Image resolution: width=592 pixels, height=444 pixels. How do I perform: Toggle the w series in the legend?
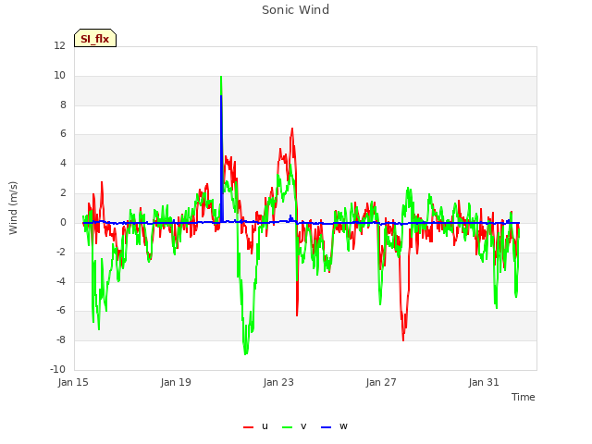(x=334, y=426)
